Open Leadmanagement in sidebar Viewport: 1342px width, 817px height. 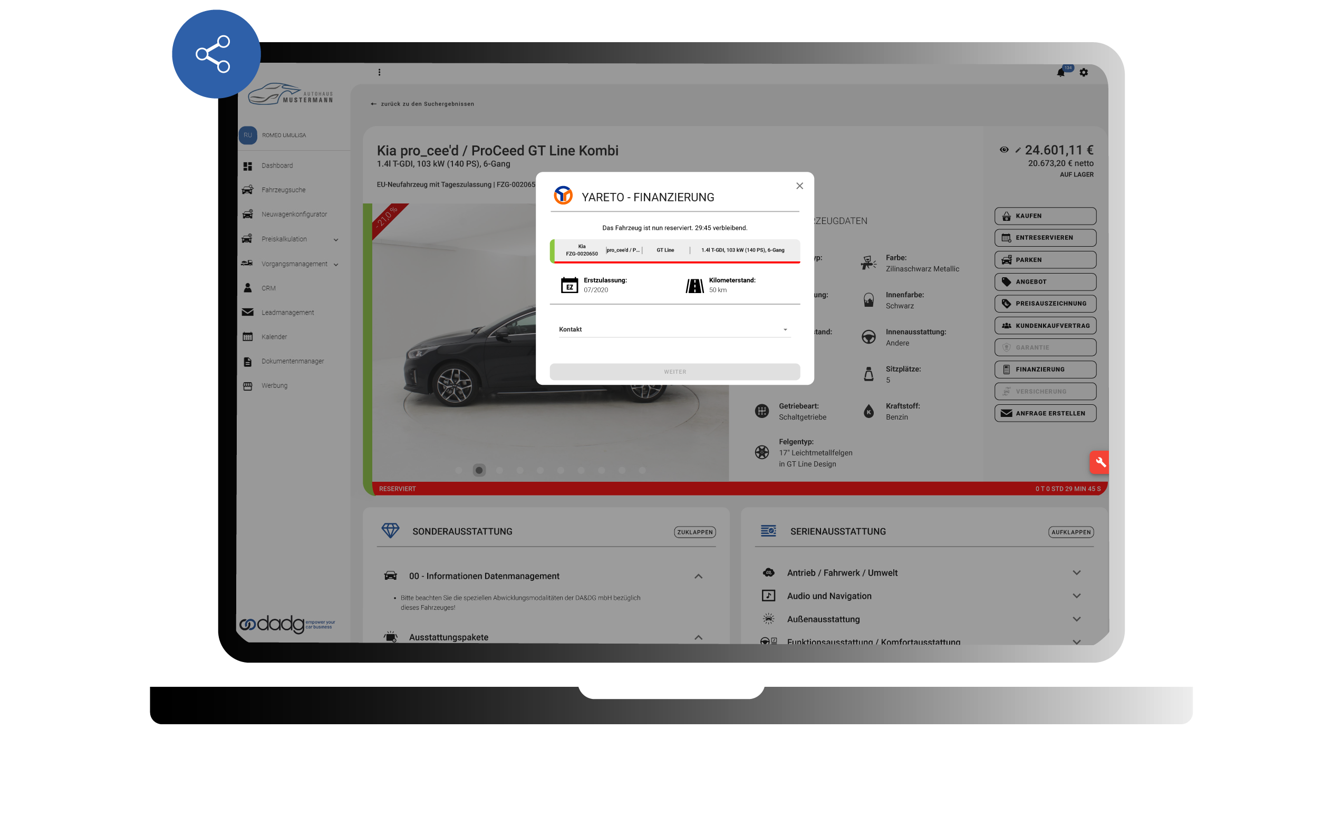287,313
